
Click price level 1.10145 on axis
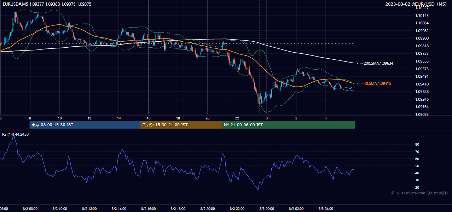click(422, 16)
